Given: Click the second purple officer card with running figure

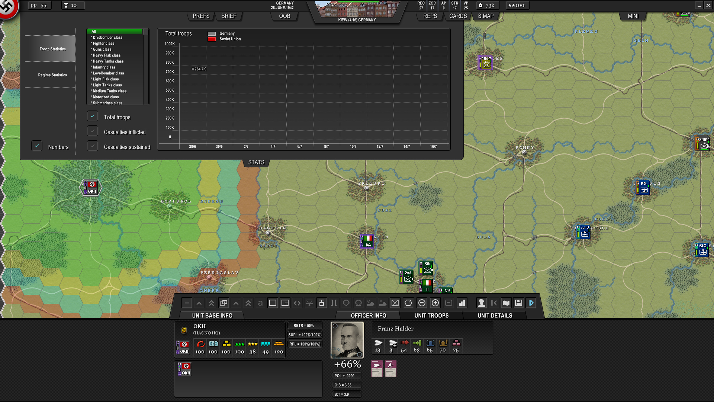Looking at the screenshot, I should pos(390,368).
